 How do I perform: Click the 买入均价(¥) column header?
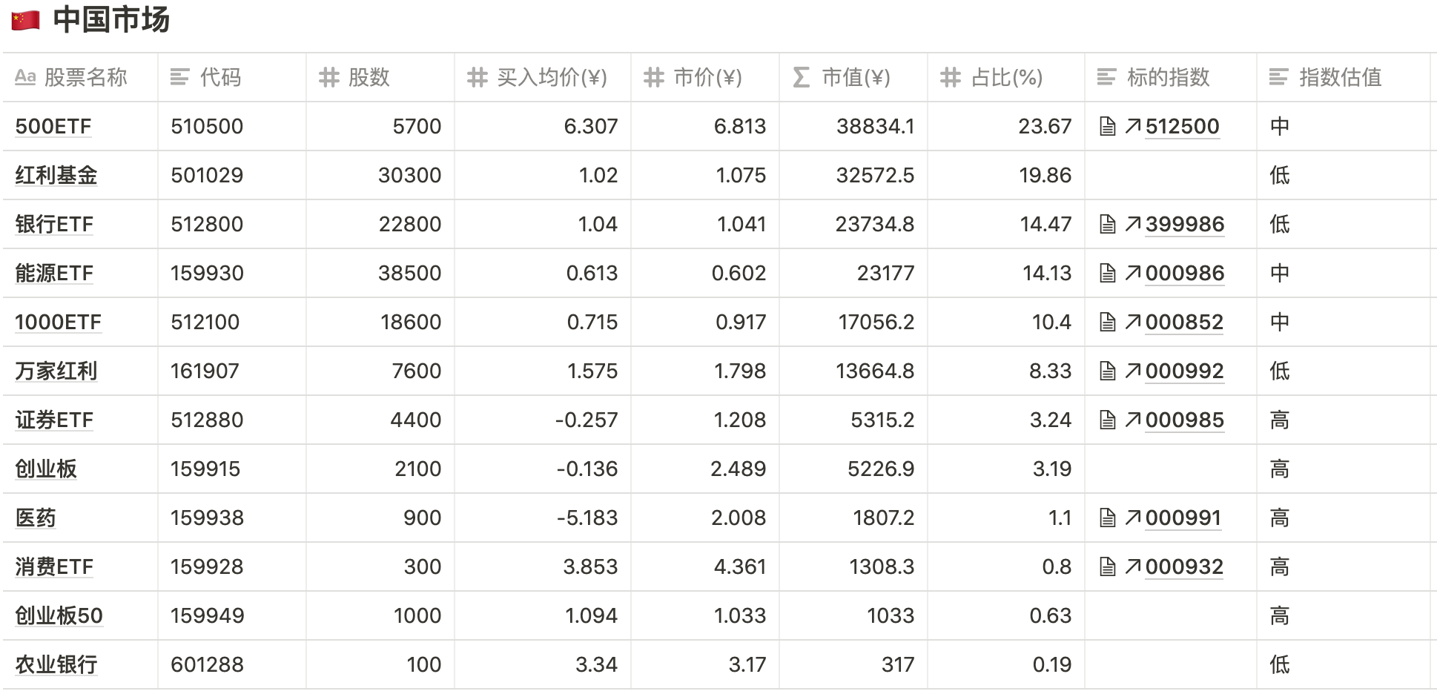[550, 77]
